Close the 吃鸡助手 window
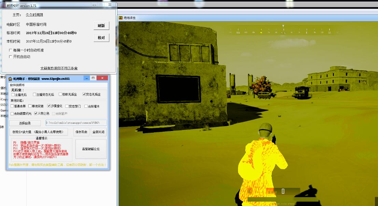The image size is (378, 206). [102, 78]
